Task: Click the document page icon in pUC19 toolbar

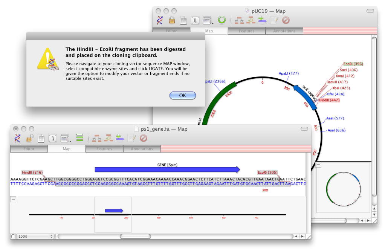Action: (183, 20)
